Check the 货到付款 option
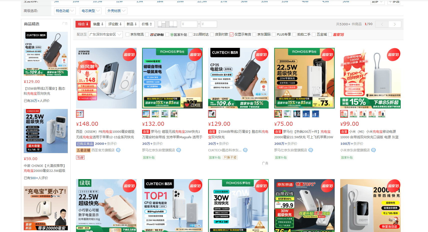This screenshot has width=428, height=232. click(212, 35)
